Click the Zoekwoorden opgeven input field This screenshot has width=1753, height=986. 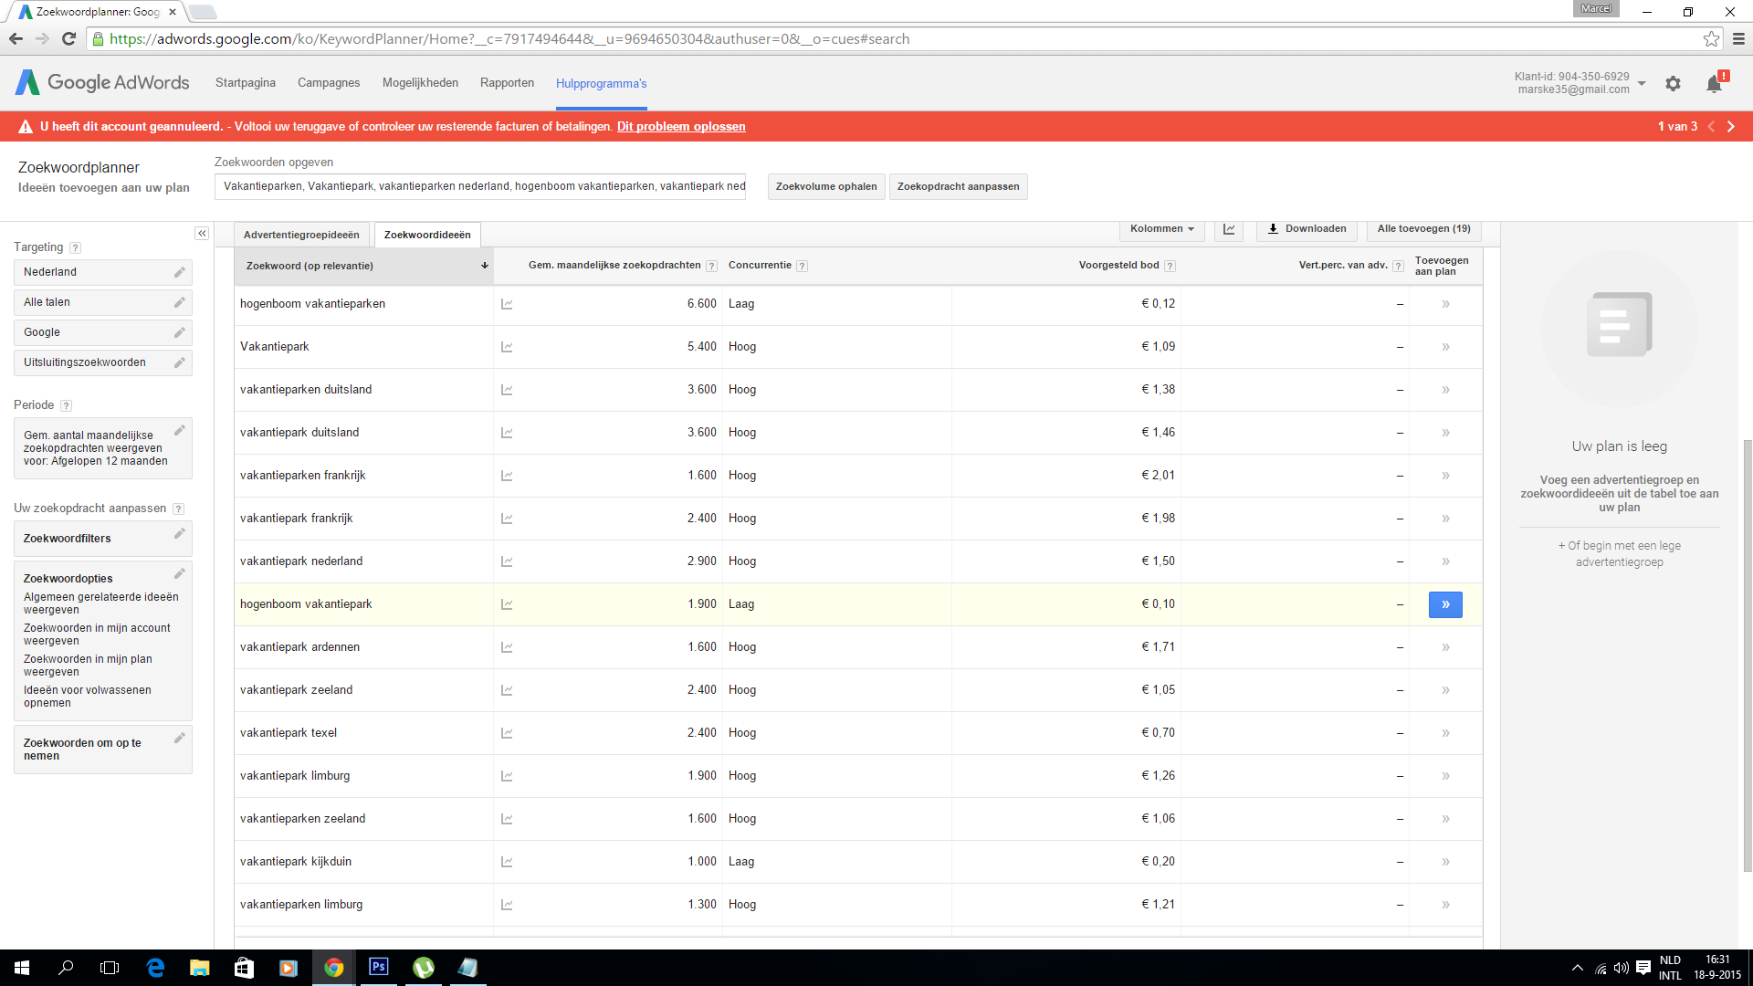[480, 186]
